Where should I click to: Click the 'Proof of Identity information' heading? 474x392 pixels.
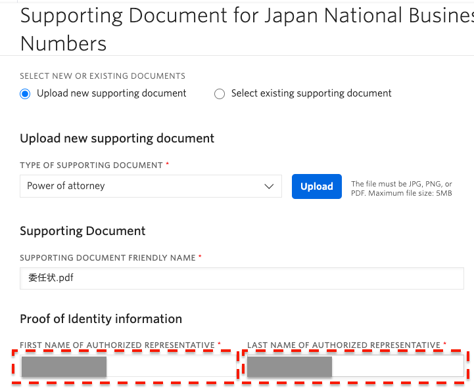(x=101, y=319)
